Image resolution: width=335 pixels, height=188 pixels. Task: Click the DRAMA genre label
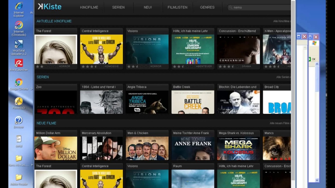point(247,67)
